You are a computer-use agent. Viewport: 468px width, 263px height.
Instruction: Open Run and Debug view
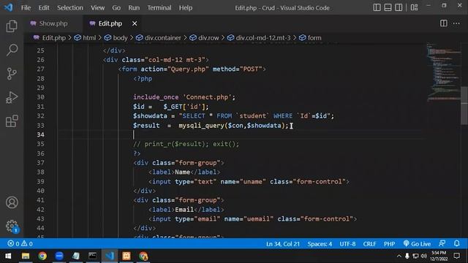click(12, 97)
